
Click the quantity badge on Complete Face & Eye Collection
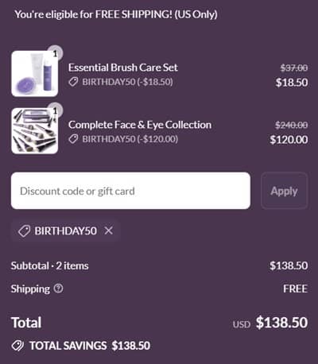point(55,110)
